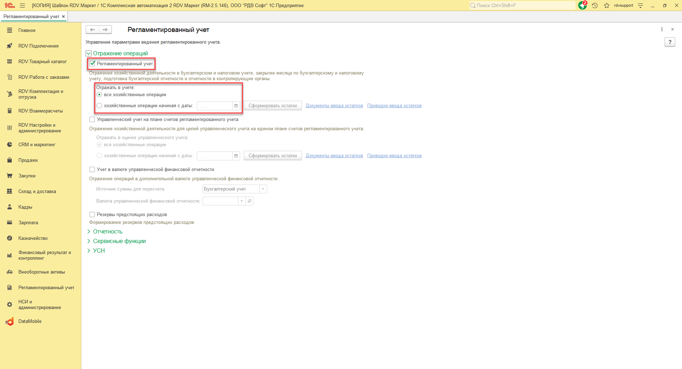Image resolution: width=682 pixels, height=369 pixels.
Task: Go back with left arrow button
Action: (92, 30)
